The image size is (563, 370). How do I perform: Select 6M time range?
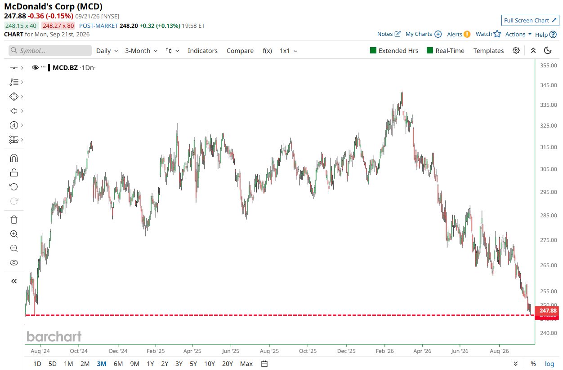[x=118, y=364]
